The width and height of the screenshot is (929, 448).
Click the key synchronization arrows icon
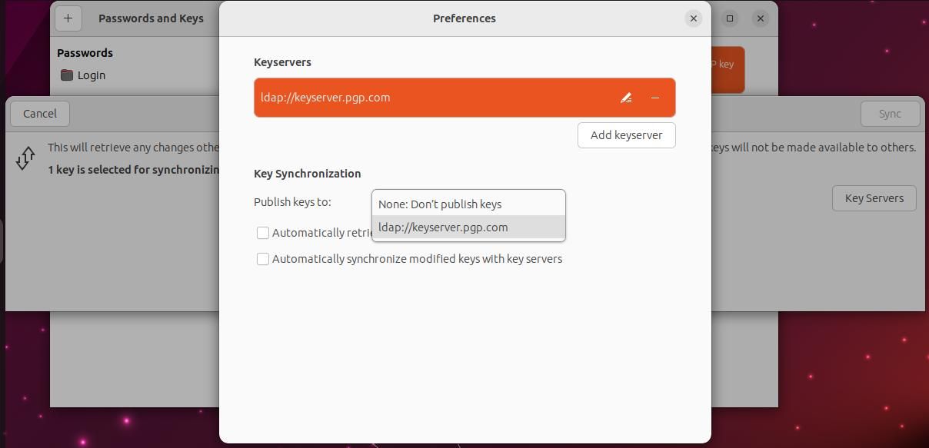(25, 158)
